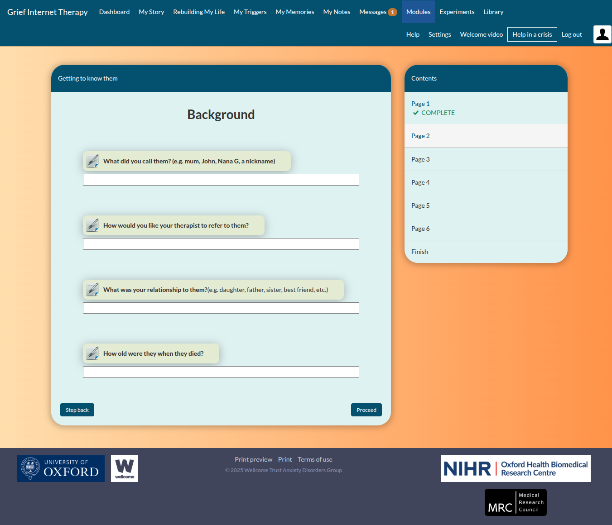Click pencil icon beside 'How old were they' question

(92, 353)
